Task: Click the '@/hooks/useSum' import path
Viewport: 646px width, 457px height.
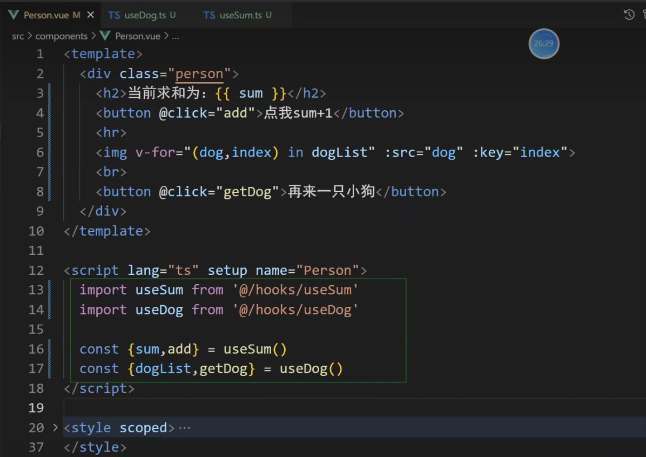Action: (x=295, y=290)
